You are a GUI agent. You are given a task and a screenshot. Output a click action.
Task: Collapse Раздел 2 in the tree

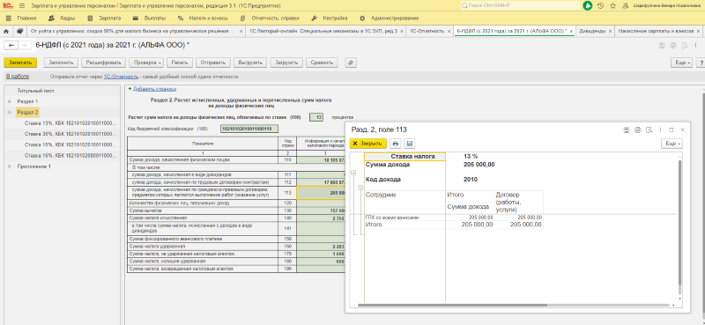pos(10,113)
